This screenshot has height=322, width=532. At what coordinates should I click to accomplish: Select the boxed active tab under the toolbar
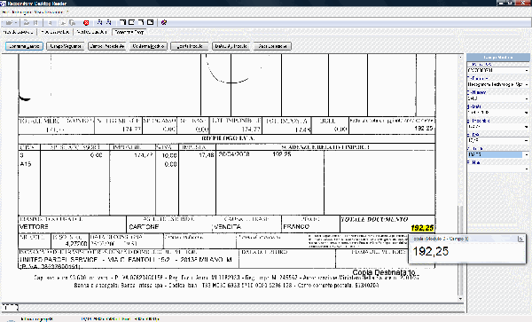(x=129, y=32)
